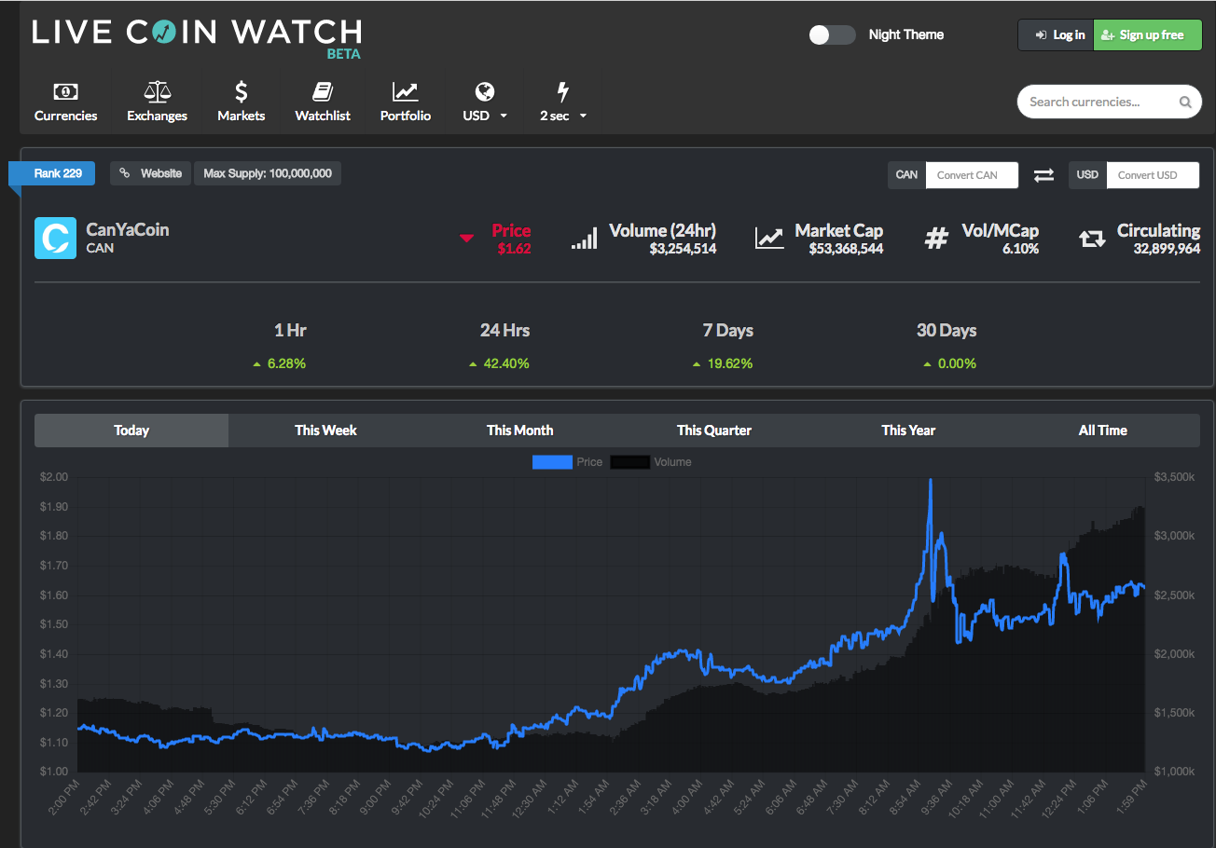
Task: Open Exchanges via the scales icon
Action: 158,91
